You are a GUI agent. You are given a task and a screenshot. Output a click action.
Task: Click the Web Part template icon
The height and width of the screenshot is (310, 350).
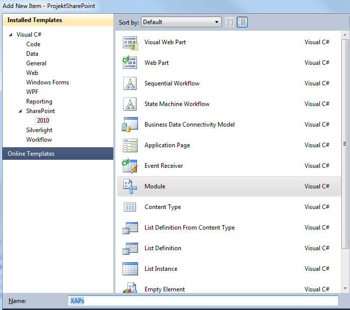click(130, 63)
